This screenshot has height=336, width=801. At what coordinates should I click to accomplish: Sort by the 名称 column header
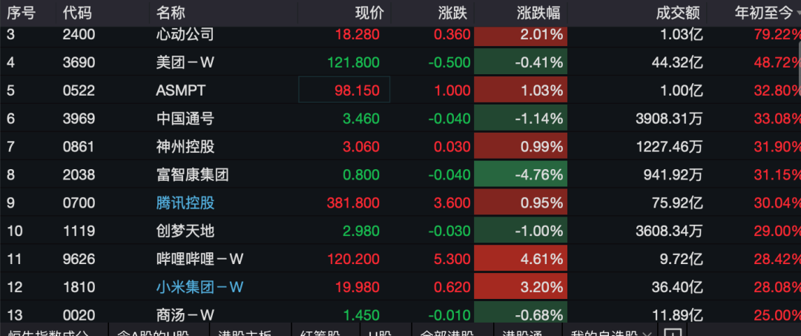[171, 13]
